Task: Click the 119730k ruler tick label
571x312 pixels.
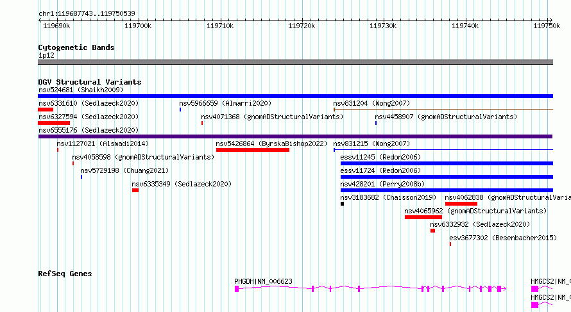Action: tap(383, 26)
